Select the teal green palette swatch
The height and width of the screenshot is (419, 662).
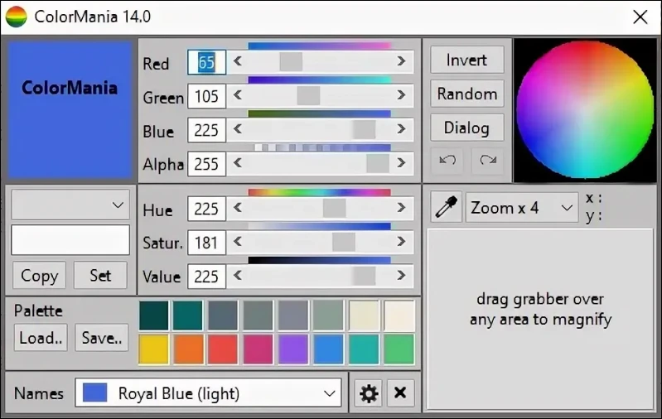click(187, 315)
